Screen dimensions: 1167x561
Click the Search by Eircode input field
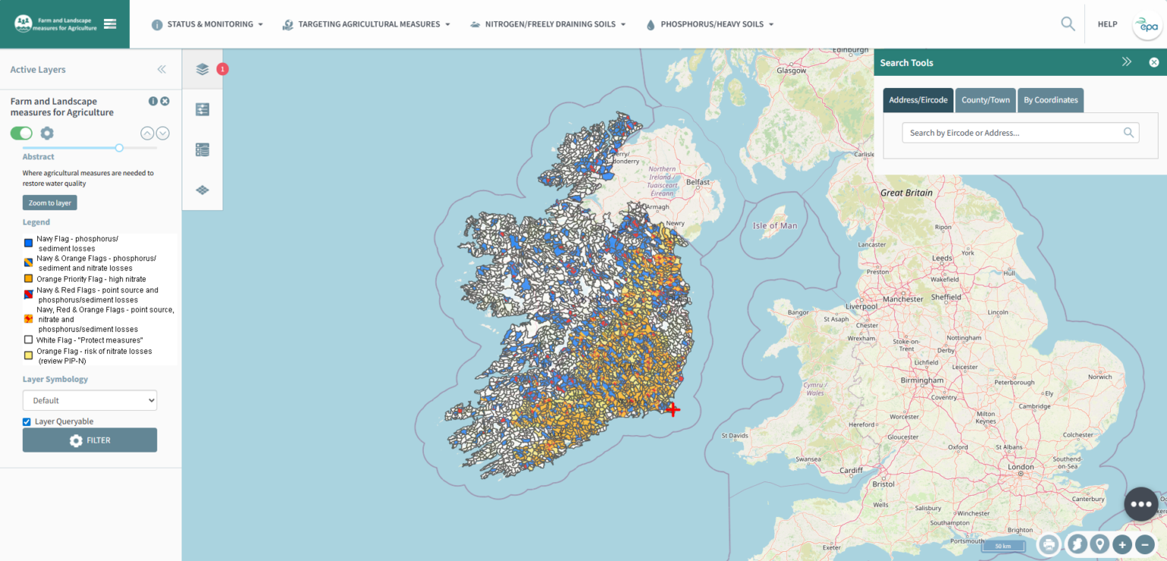1019,132
